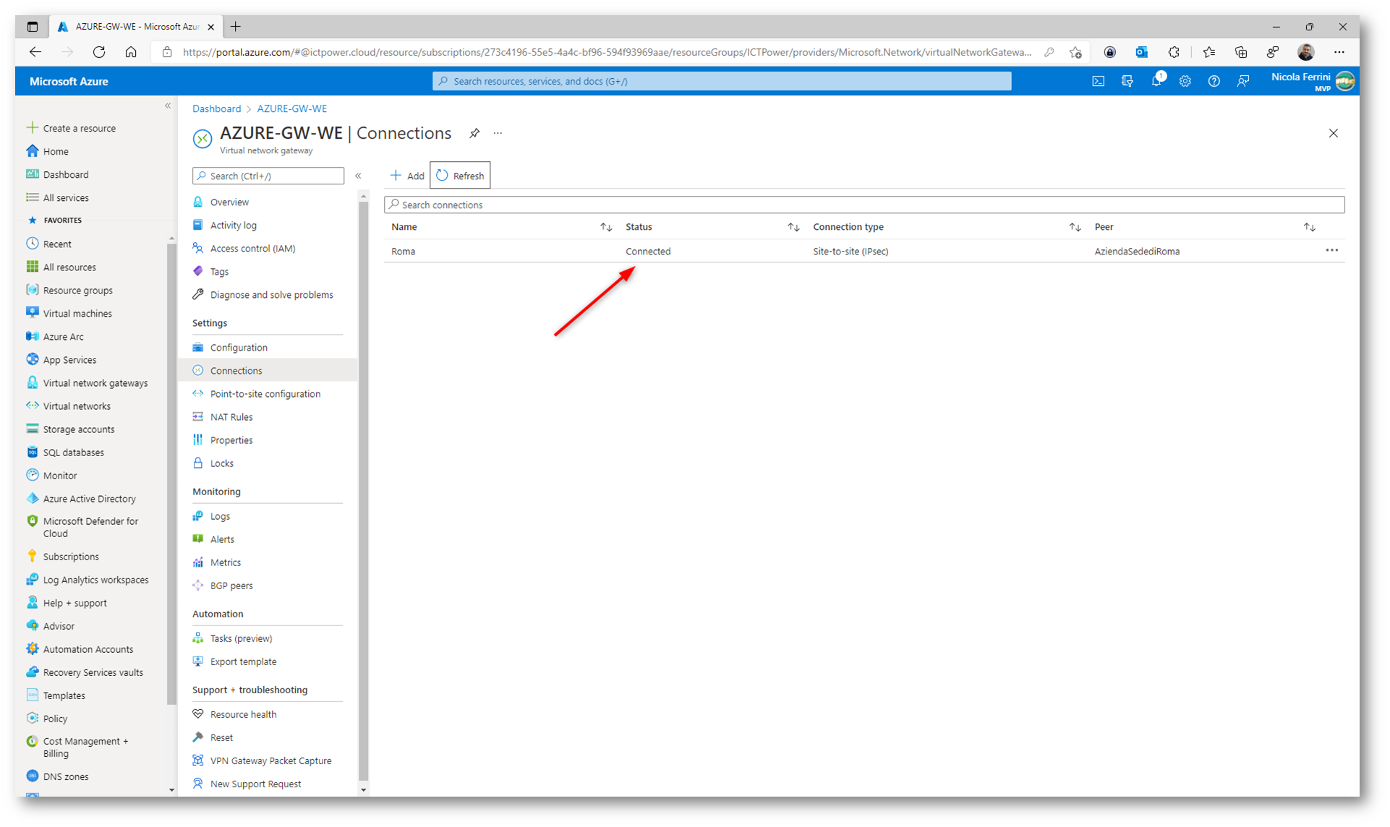This screenshot has width=1390, height=827.
Task: Open Roma connection row
Action: [864, 251]
